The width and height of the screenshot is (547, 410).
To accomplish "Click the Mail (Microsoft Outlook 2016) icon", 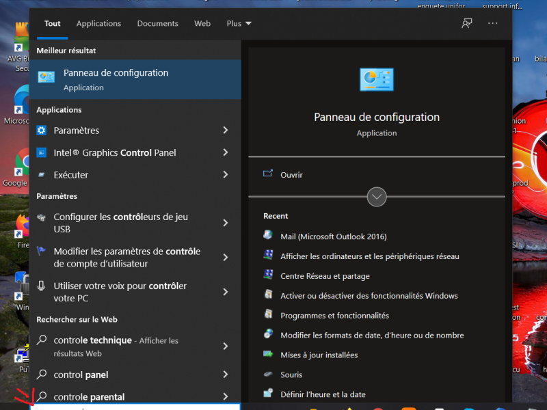I will tap(268, 235).
